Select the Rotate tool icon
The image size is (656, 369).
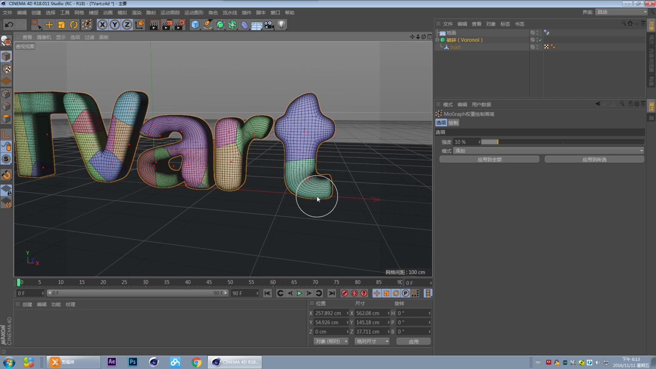click(x=74, y=25)
